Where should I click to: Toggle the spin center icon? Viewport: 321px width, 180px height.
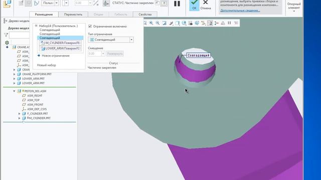pyautogui.click(x=216, y=23)
